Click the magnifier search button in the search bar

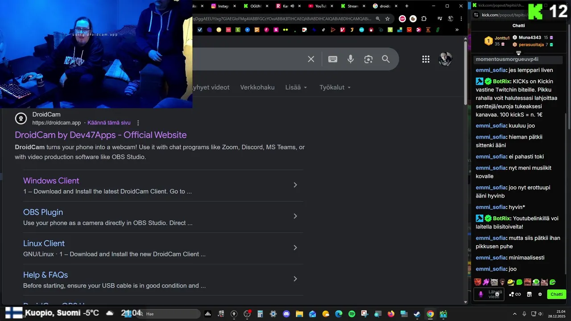click(386, 59)
